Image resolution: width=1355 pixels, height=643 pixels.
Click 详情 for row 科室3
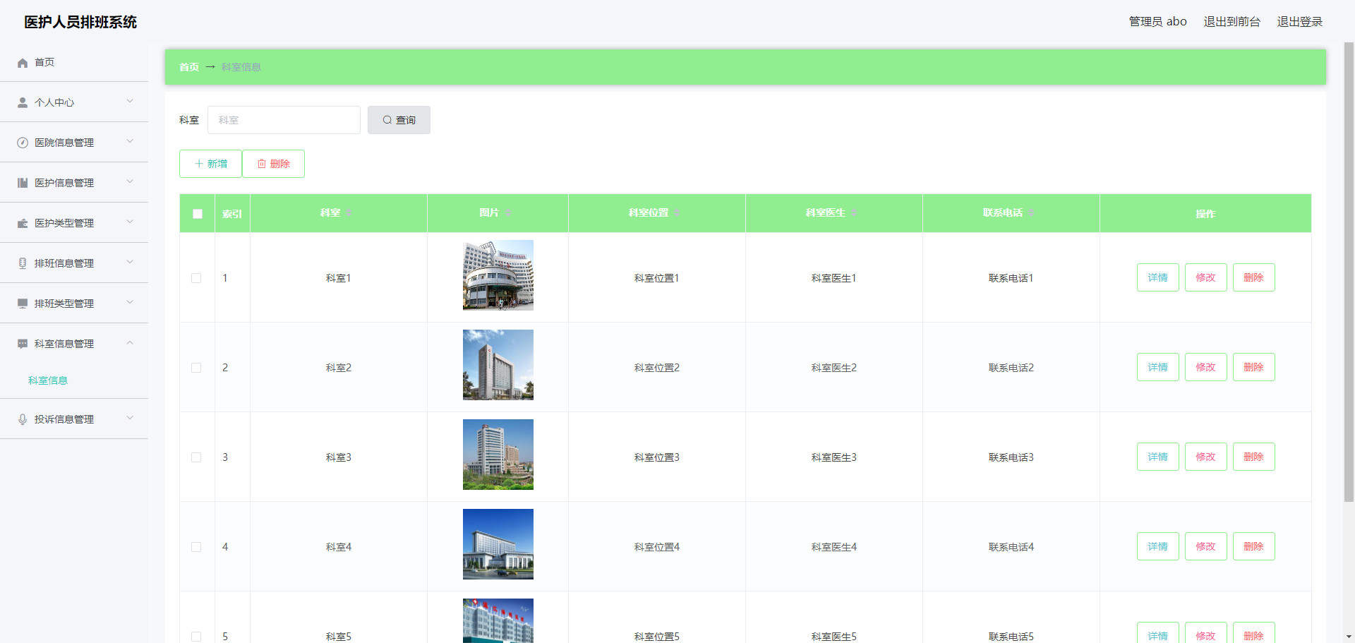[x=1157, y=457]
